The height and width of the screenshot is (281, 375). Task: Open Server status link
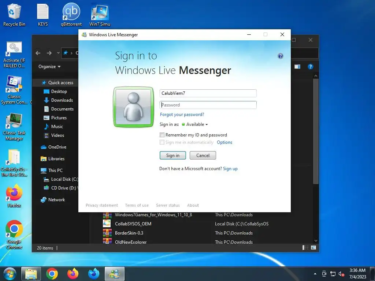[x=168, y=206]
